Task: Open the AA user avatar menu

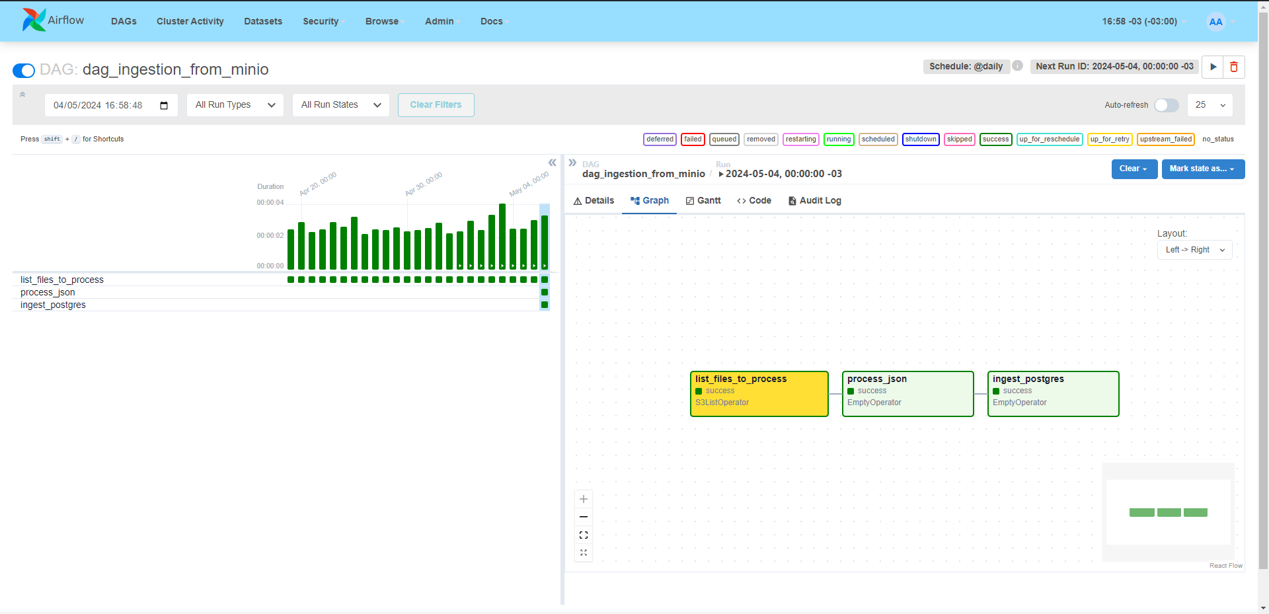Action: tap(1215, 22)
